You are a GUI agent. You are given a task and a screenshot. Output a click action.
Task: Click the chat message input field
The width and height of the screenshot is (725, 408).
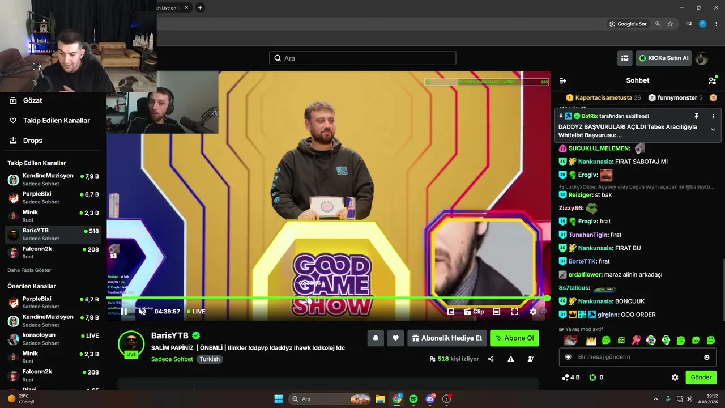[637, 357]
